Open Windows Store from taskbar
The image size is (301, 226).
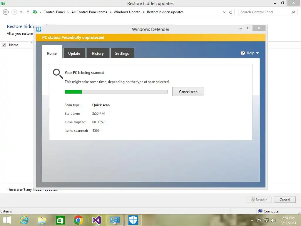tap(60, 220)
